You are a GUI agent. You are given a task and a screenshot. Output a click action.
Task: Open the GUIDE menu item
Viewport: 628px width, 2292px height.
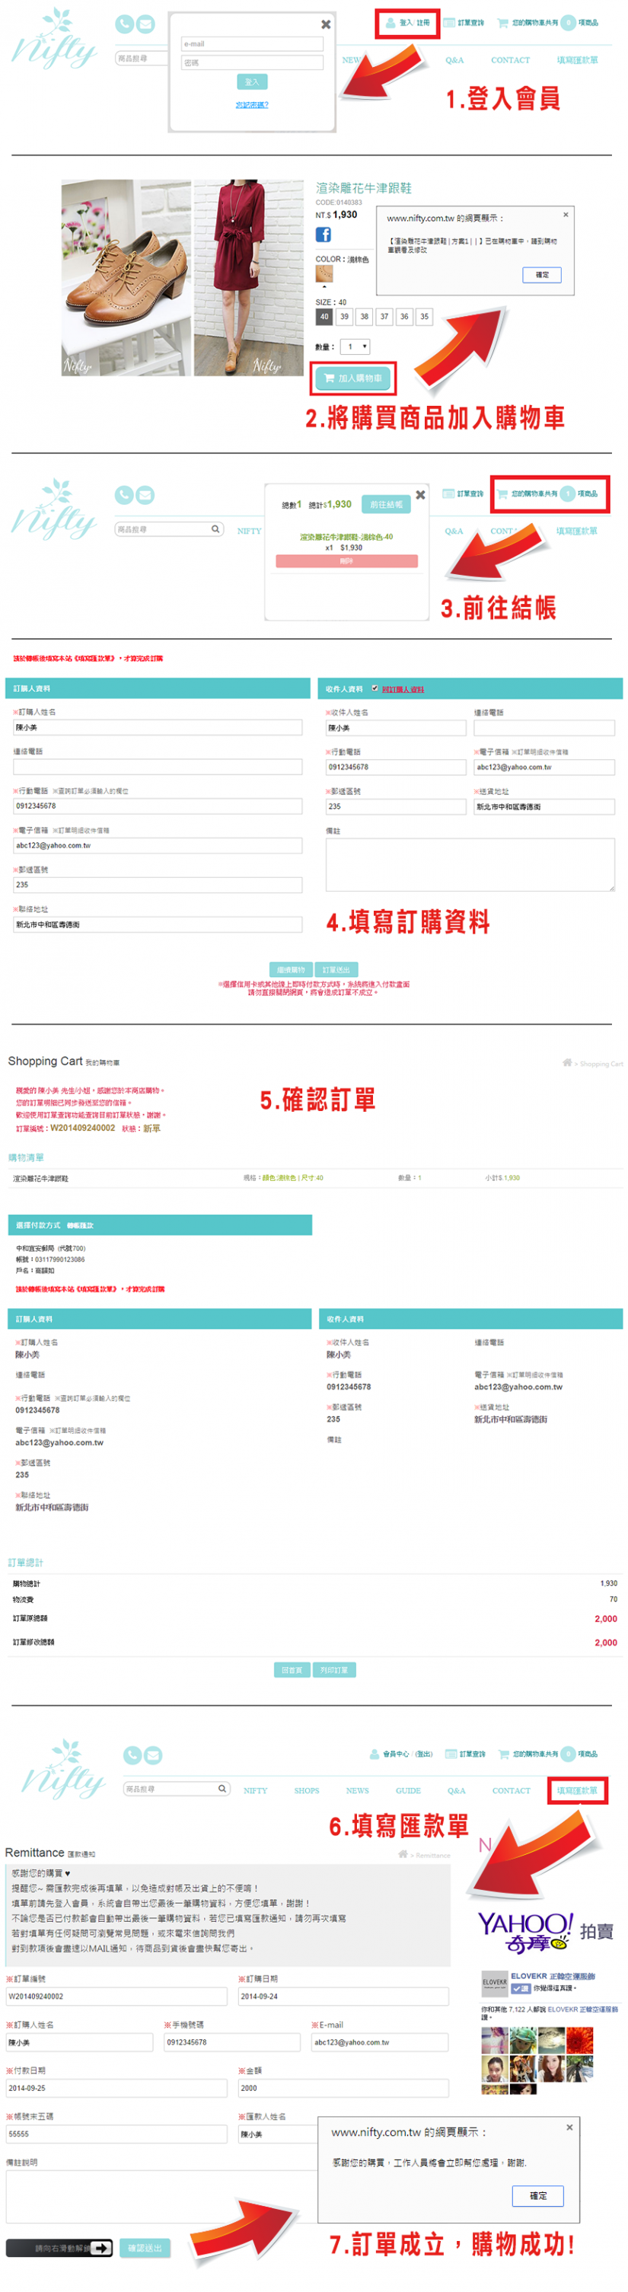click(408, 1790)
